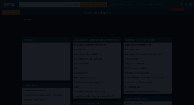The width and height of the screenshot is (194, 105).
Task: Click the Startlap logo
Action: [8, 4]
